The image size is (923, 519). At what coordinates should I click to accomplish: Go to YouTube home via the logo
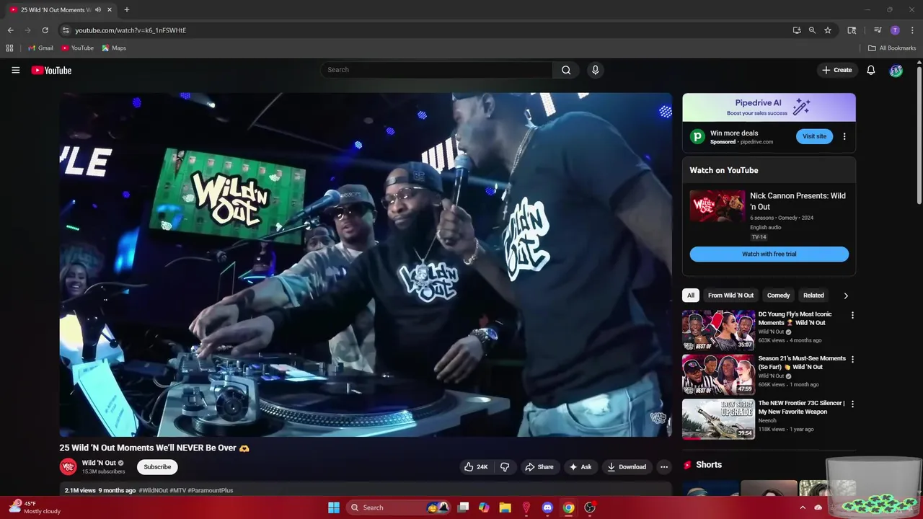(x=51, y=70)
